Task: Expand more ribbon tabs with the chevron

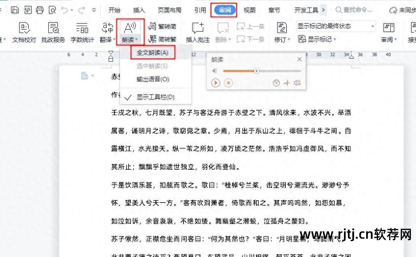Action: pos(323,10)
